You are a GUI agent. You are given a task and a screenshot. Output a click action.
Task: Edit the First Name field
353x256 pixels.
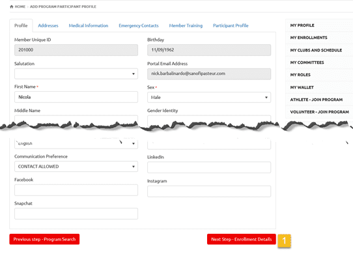pos(76,97)
